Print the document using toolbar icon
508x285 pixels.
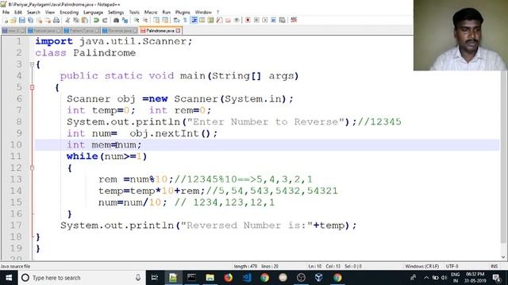pyautogui.click(x=56, y=20)
